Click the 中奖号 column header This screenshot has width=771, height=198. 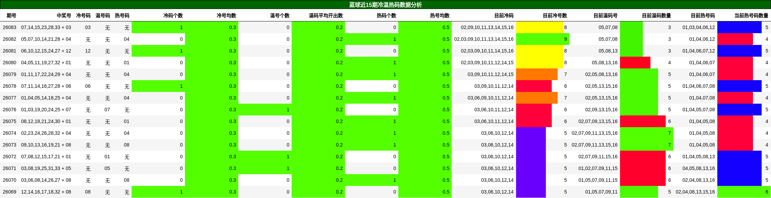[x=64, y=16]
